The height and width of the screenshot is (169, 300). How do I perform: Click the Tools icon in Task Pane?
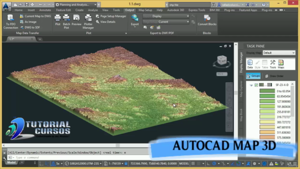273,64
